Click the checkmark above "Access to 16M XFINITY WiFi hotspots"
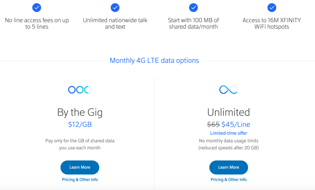 (x=272, y=7)
